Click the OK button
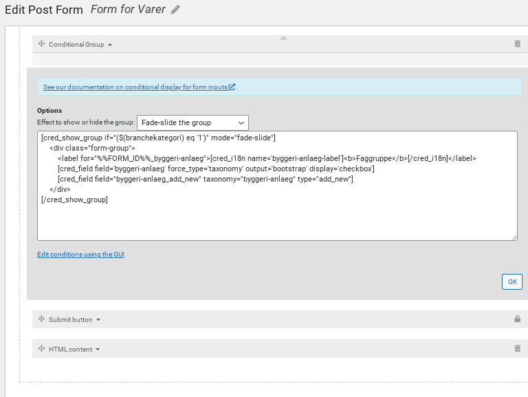 click(x=511, y=281)
